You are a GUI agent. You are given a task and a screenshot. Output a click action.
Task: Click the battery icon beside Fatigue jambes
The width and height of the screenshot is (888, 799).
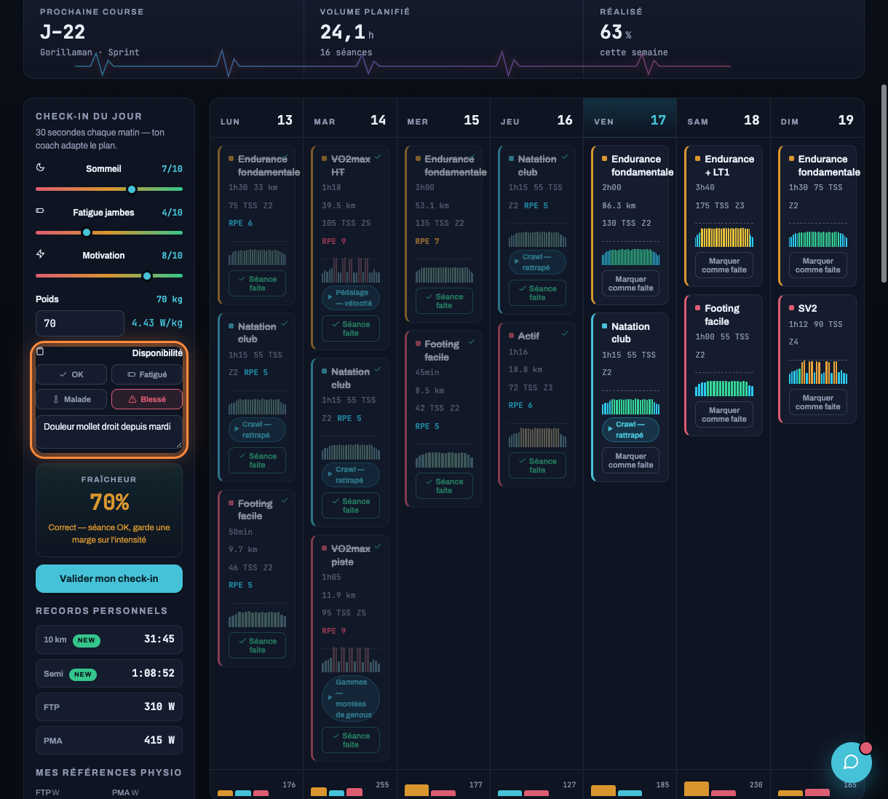pyautogui.click(x=41, y=211)
